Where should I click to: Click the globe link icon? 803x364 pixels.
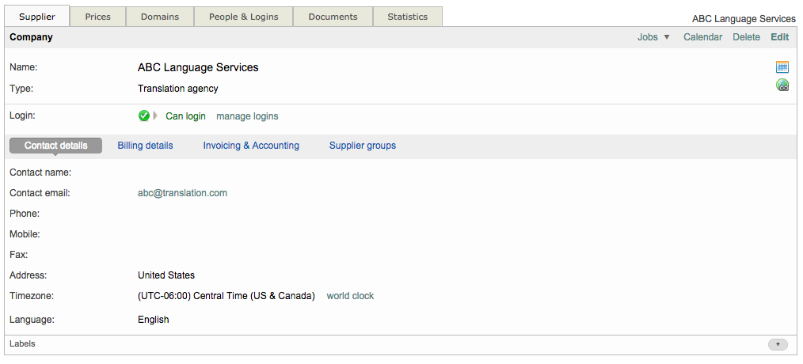point(782,85)
